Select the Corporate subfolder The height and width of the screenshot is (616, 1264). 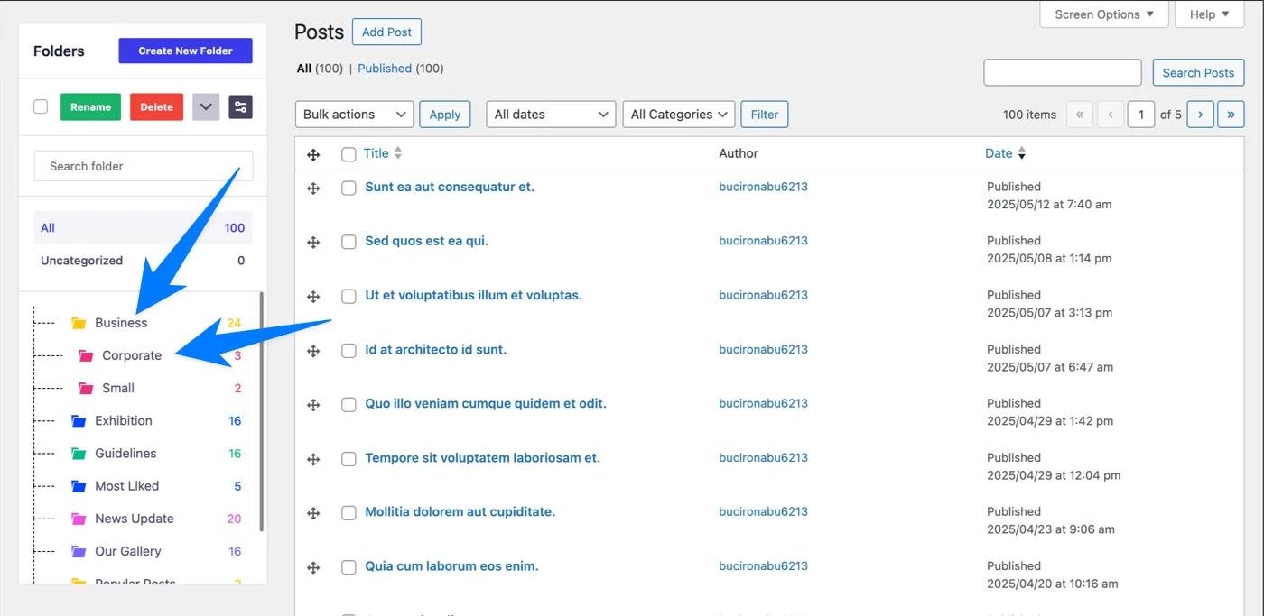tap(132, 355)
